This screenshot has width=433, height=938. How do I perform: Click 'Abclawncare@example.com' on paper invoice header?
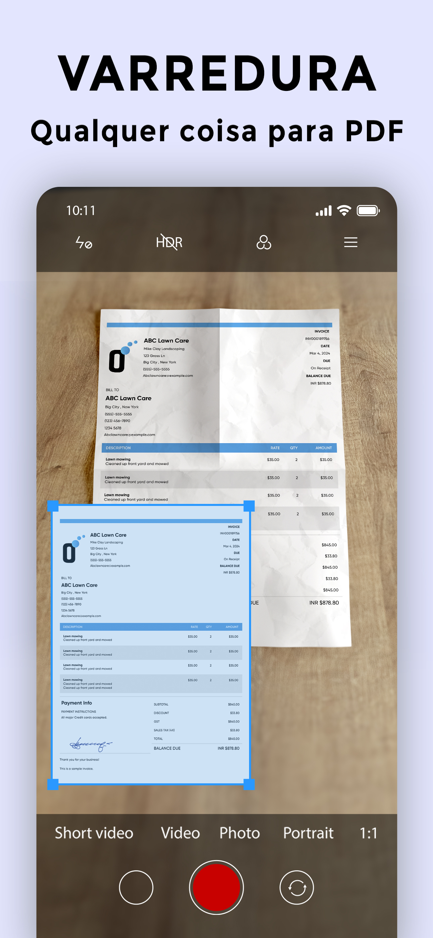[x=168, y=375]
